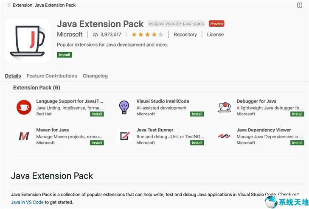Click the tab icon beside Extension: Java Extension Pack

[x=9, y=5]
